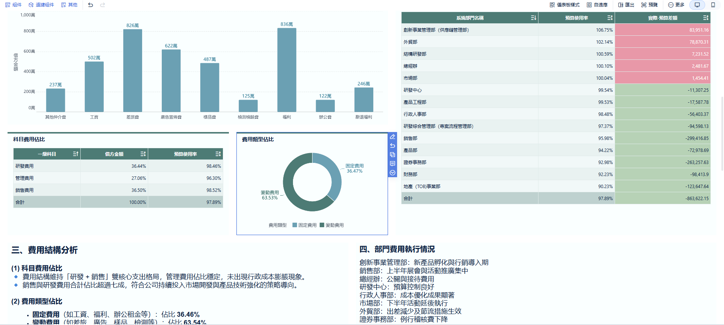Sort the 系統部門名稱 column via sort icon
This screenshot has height=325, width=724.
[533, 18]
